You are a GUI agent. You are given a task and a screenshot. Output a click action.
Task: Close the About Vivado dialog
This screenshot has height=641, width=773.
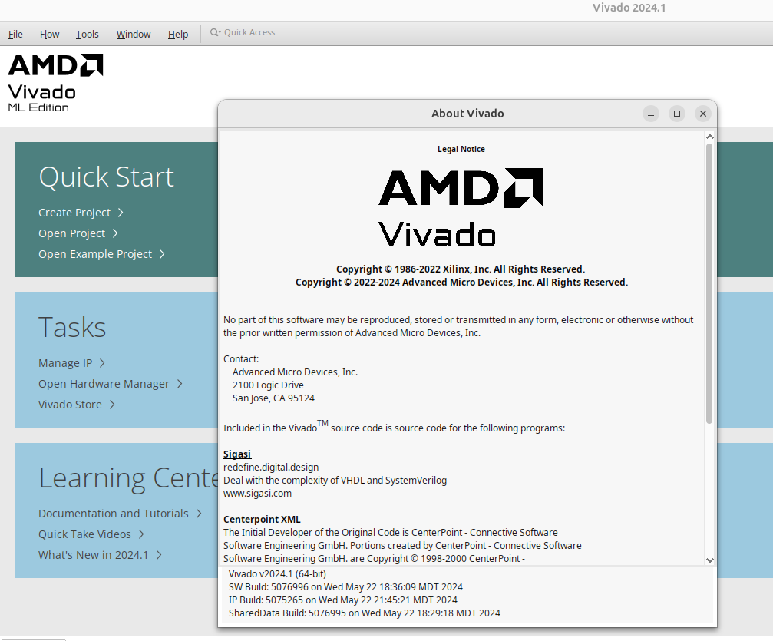703,114
